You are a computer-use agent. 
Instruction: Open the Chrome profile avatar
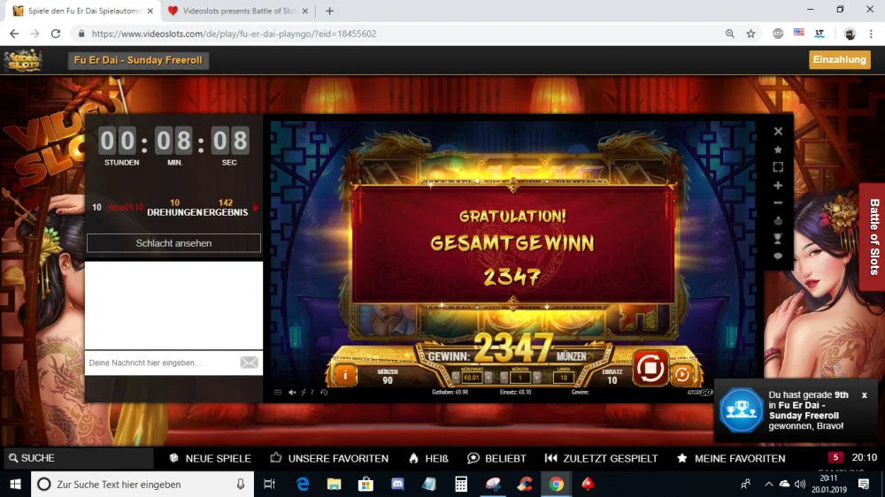pyautogui.click(x=850, y=34)
